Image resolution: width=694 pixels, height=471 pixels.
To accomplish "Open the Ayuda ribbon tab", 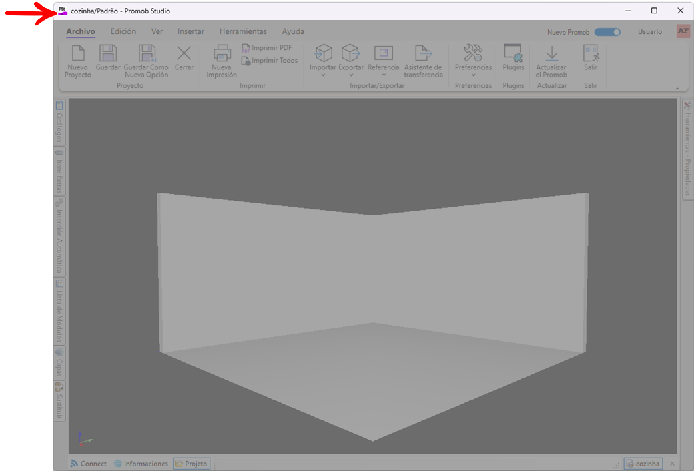I will [293, 31].
